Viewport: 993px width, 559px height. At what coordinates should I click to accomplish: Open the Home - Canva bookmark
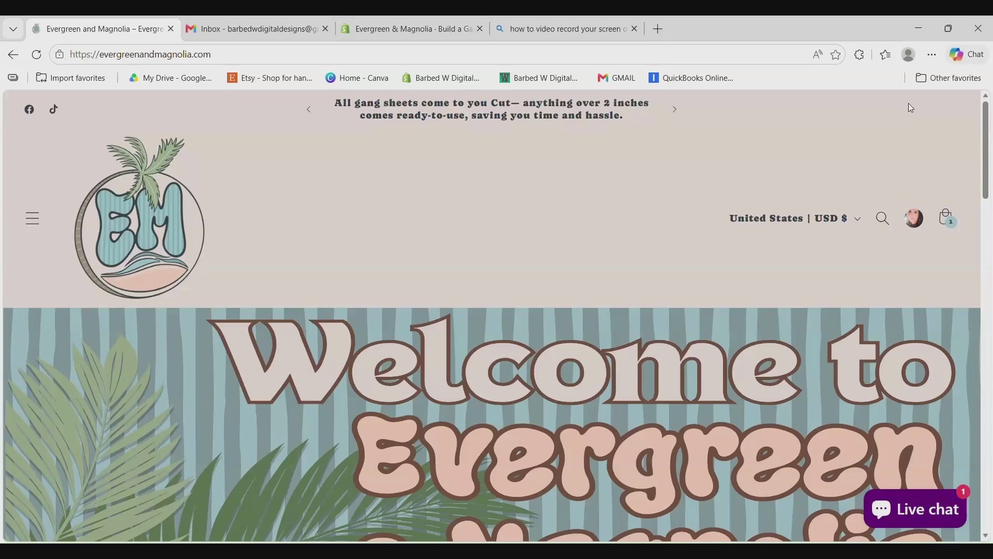[x=357, y=78]
